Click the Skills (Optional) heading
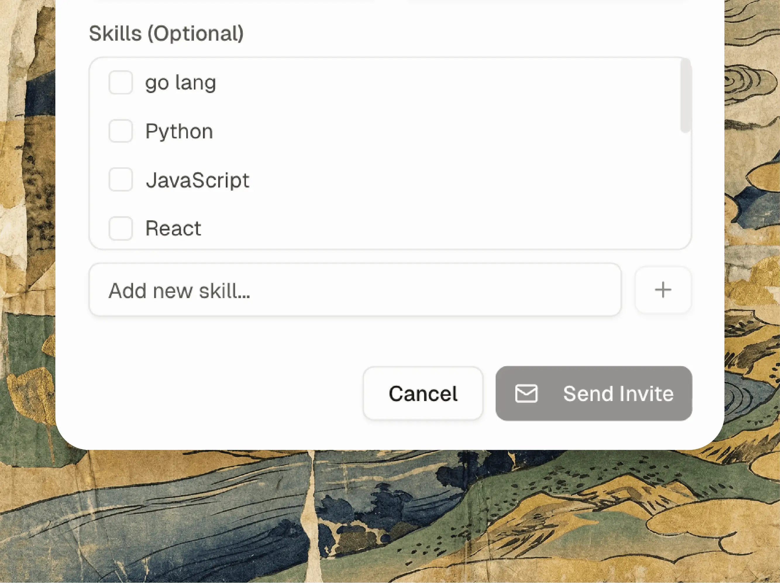This screenshot has width=780, height=583. tap(166, 34)
